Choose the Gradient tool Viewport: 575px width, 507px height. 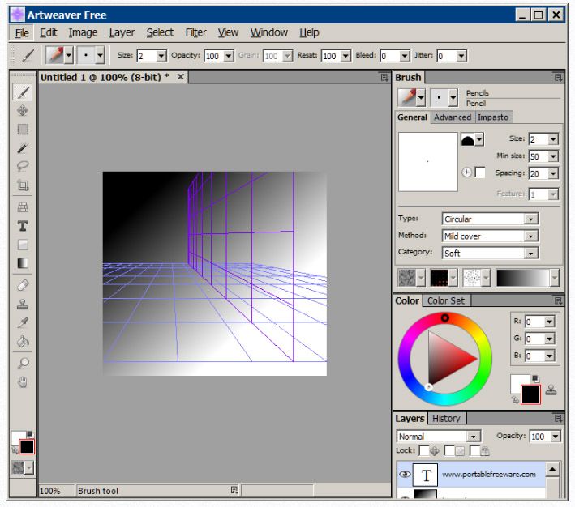tap(24, 263)
